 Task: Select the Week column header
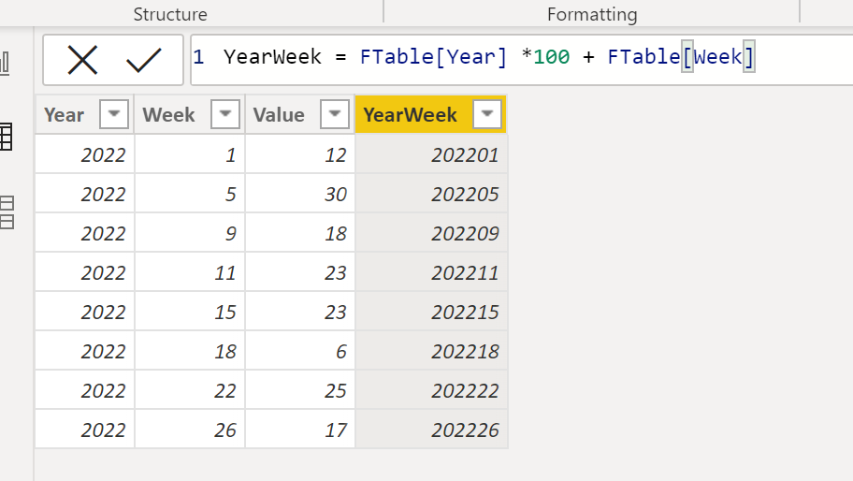190,114
